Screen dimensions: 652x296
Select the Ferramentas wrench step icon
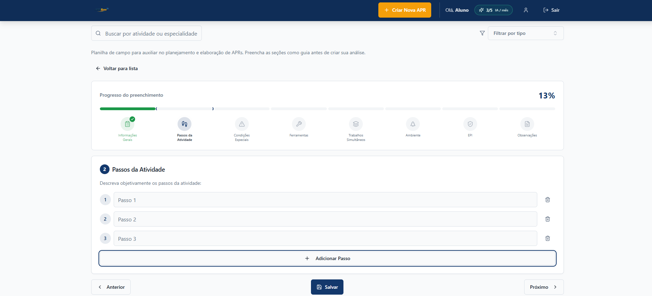(299, 124)
